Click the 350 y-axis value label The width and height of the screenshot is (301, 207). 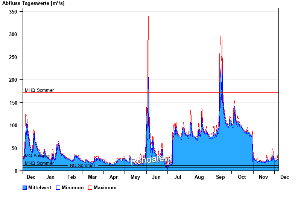13,12
